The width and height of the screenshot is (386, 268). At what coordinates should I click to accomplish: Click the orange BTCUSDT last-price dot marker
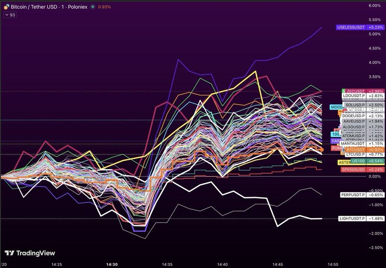pyautogui.click(x=322, y=150)
